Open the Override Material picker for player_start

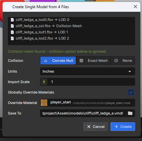pos(88,103)
